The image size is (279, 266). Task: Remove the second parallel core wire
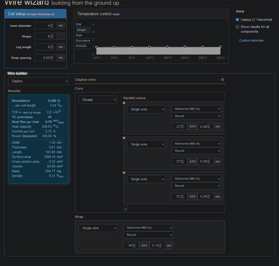pos(124,138)
